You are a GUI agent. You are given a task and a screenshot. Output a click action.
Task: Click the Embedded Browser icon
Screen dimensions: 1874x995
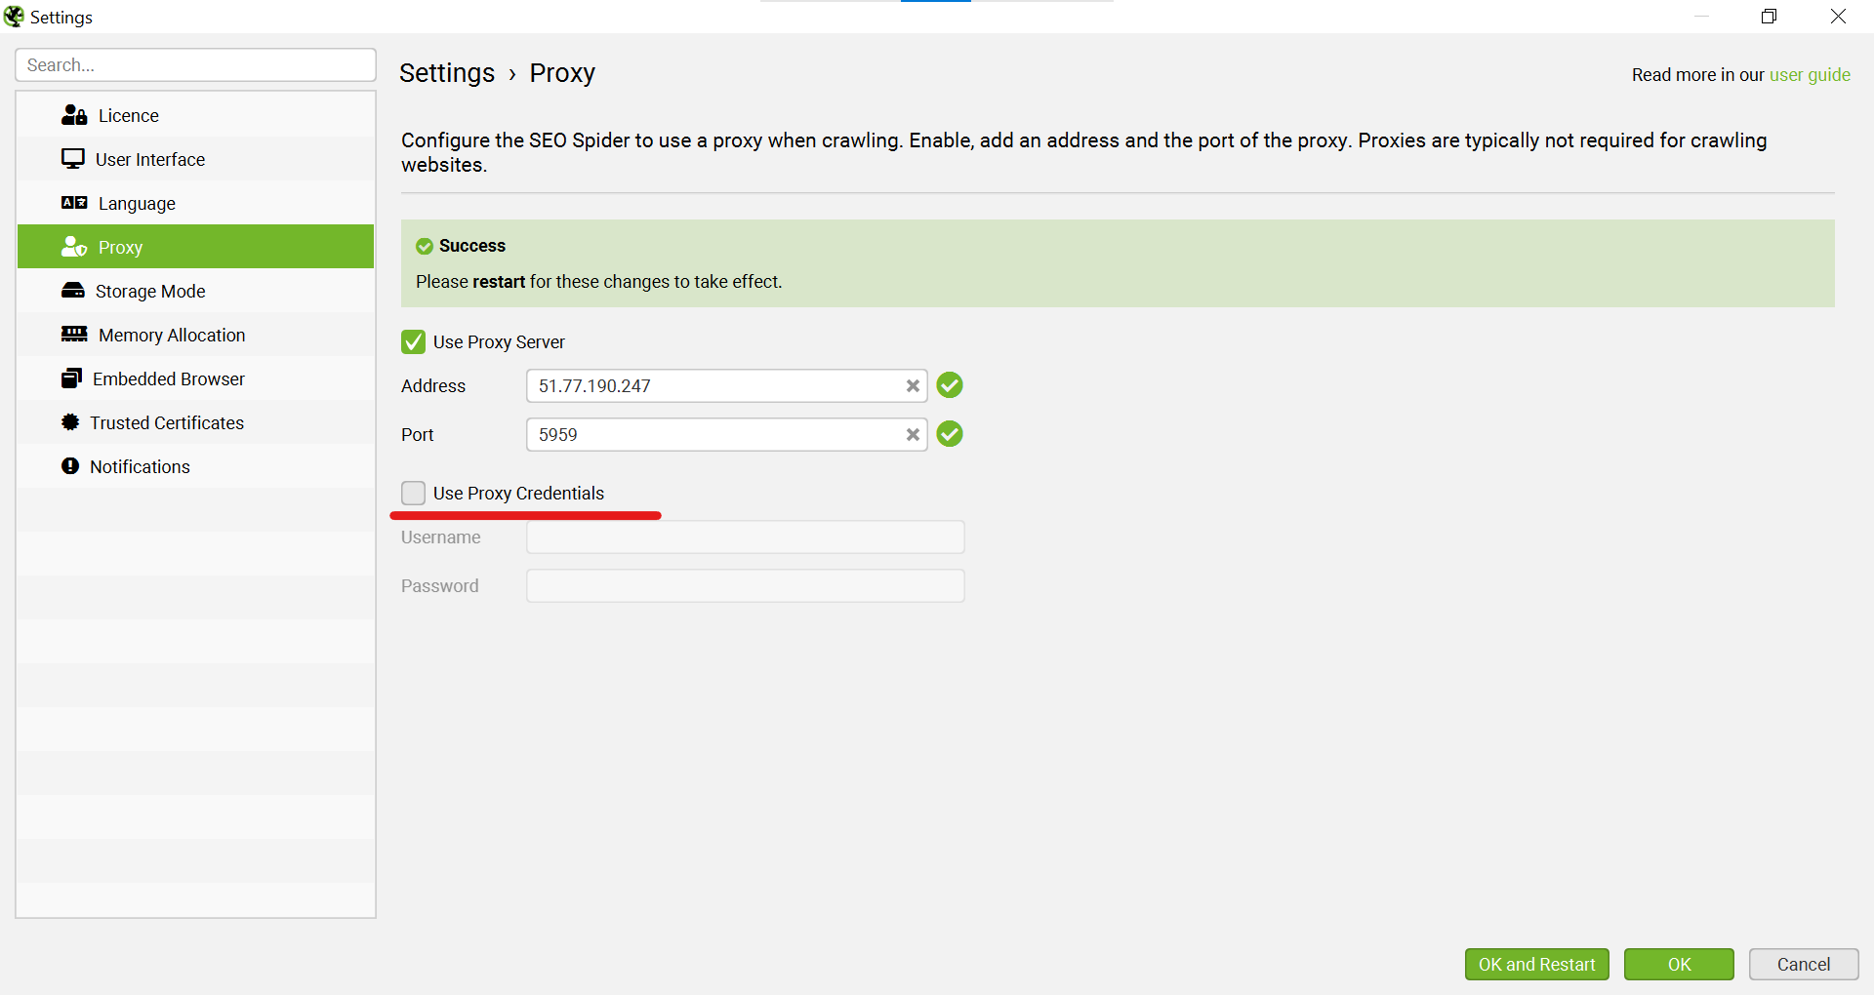(x=71, y=378)
